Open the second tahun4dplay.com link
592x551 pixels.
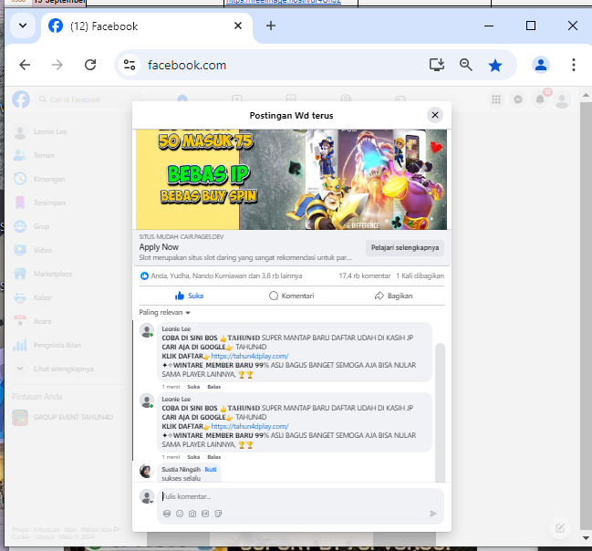(250, 426)
